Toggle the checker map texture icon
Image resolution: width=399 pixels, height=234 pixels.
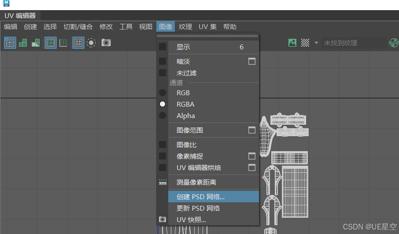305,43
